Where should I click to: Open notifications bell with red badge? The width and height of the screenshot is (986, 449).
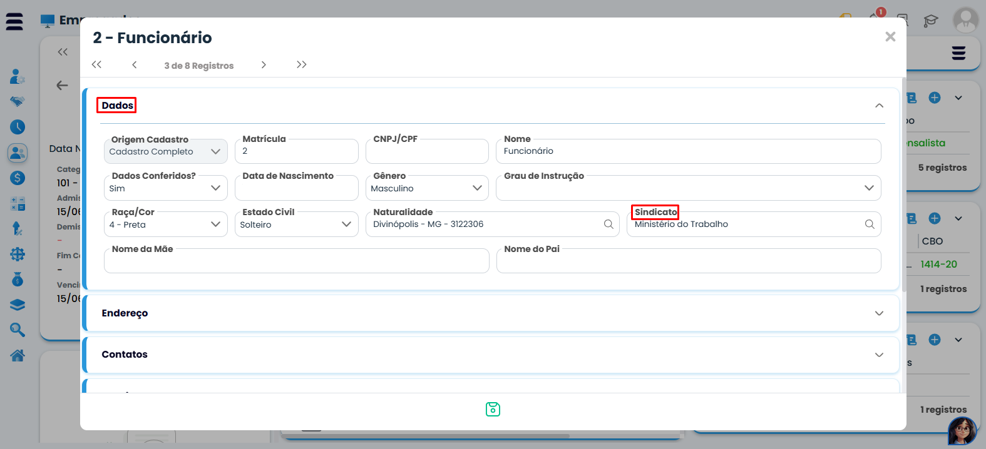(x=875, y=18)
